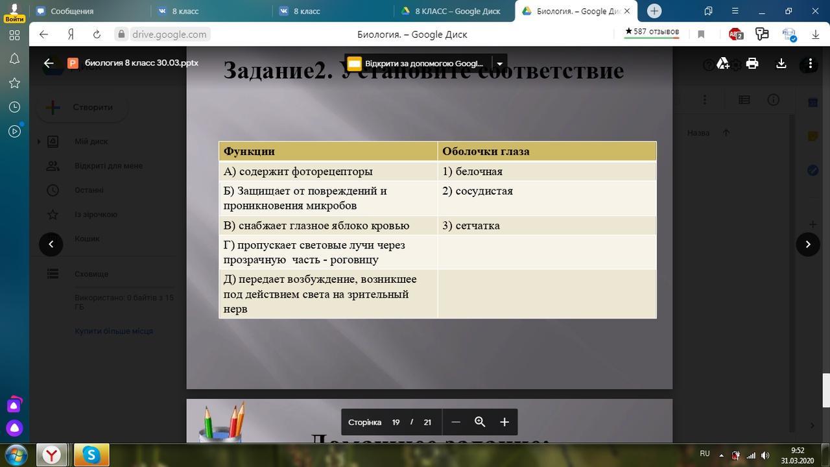
Task: Click the orange PowerPoint file type icon
Action: [x=73, y=63]
